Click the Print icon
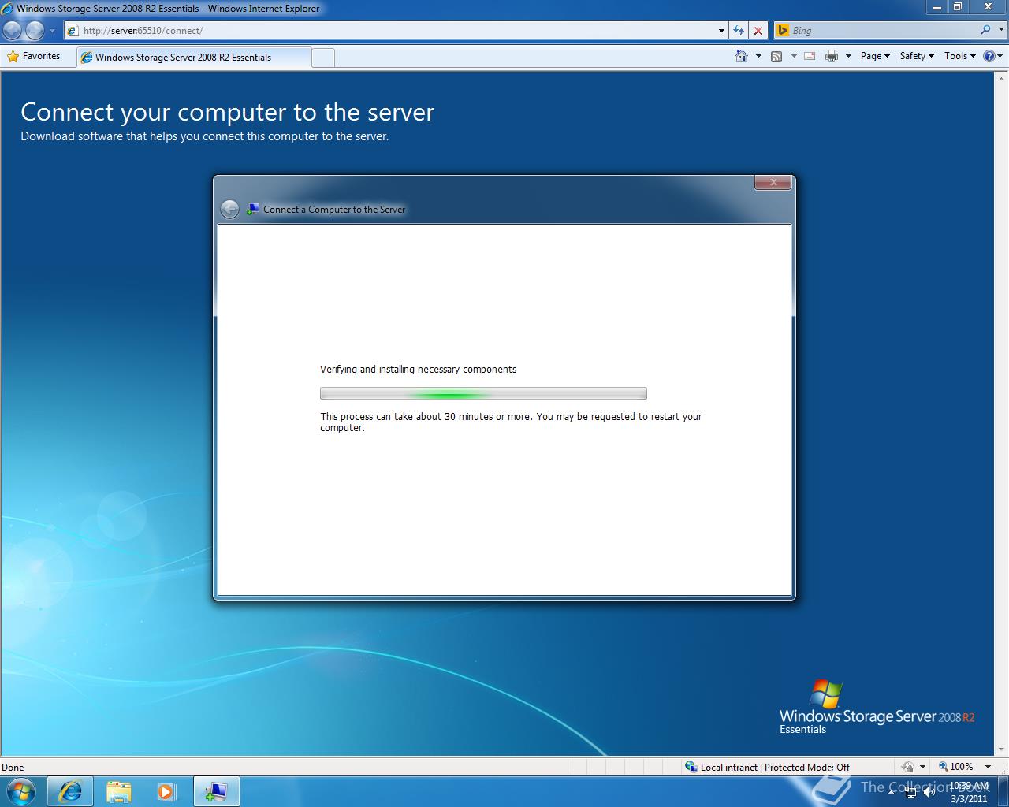 (831, 56)
